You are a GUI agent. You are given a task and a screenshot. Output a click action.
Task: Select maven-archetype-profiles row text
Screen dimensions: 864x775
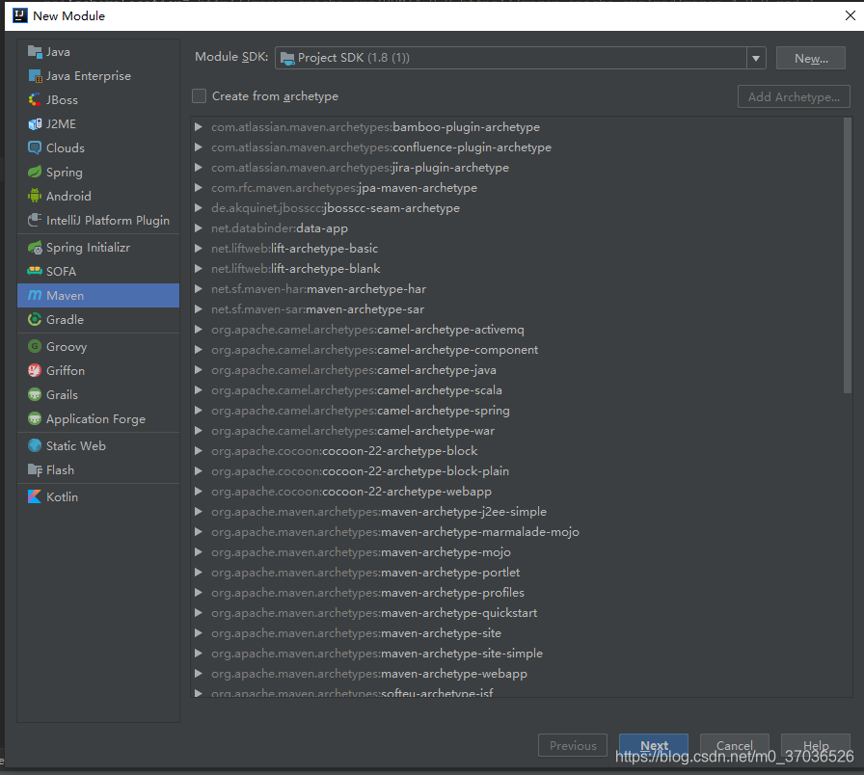click(367, 593)
